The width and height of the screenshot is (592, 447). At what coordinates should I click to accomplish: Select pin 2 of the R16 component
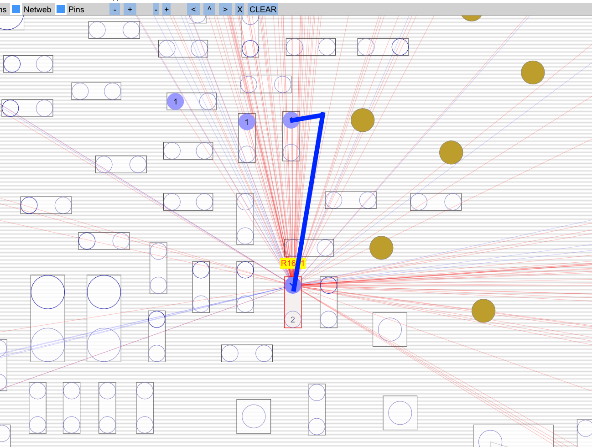tap(293, 320)
